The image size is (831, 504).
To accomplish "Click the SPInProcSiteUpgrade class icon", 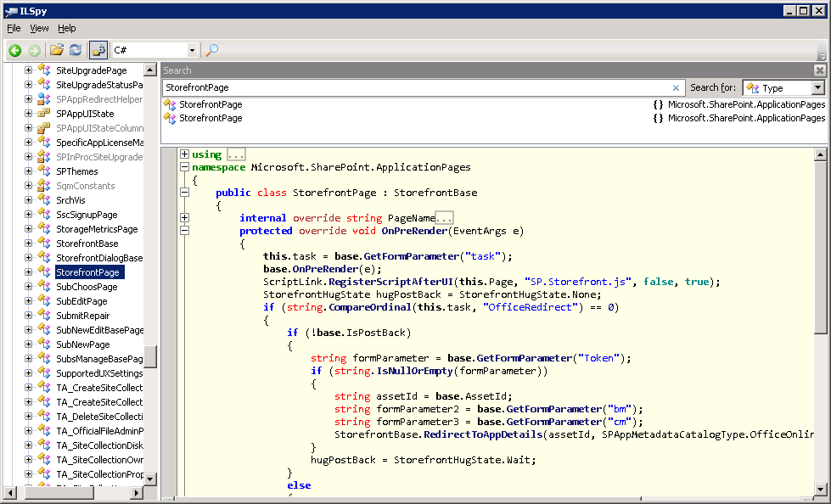I will (x=44, y=157).
